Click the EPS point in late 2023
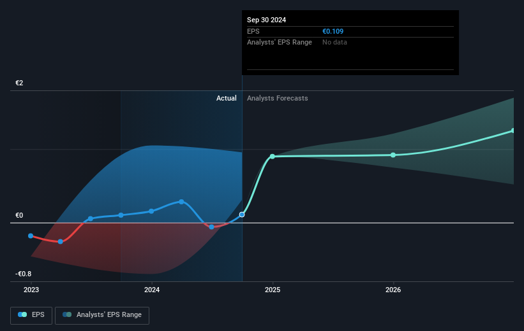 pyautogui.click(x=121, y=215)
